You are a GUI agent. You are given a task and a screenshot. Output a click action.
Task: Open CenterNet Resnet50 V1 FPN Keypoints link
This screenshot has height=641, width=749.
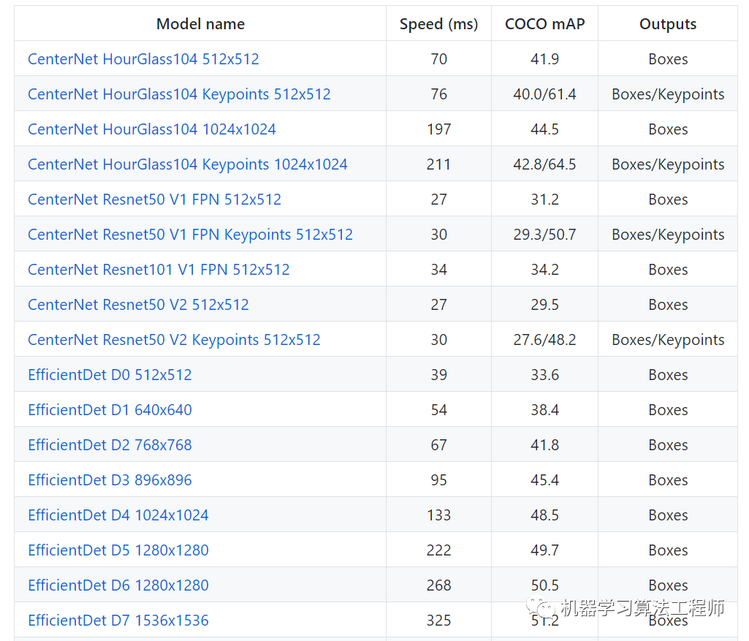click(x=190, y=235)
